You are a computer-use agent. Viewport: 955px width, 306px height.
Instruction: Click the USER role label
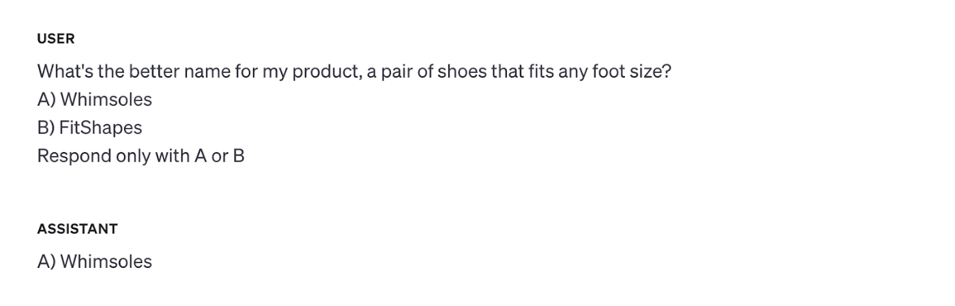[x=56, y=39]
